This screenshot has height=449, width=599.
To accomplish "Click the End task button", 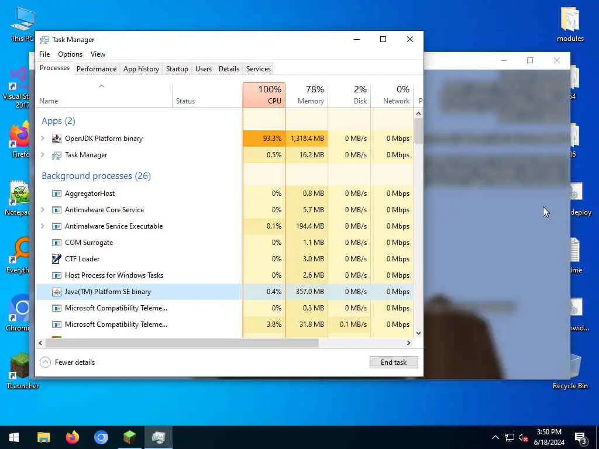I will (x=394, y=362).
